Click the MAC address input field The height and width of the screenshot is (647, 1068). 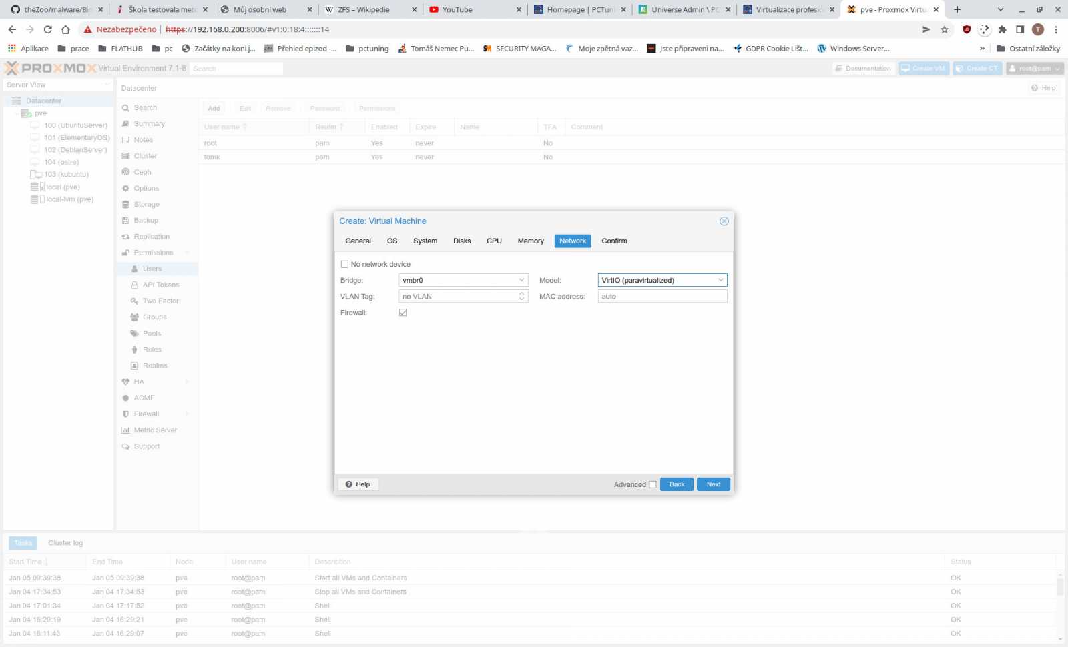tap(662, 297)
